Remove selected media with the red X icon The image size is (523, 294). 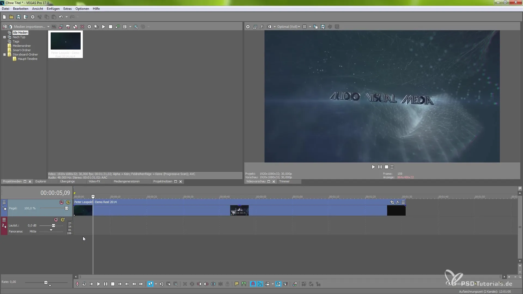coord(82,27)
